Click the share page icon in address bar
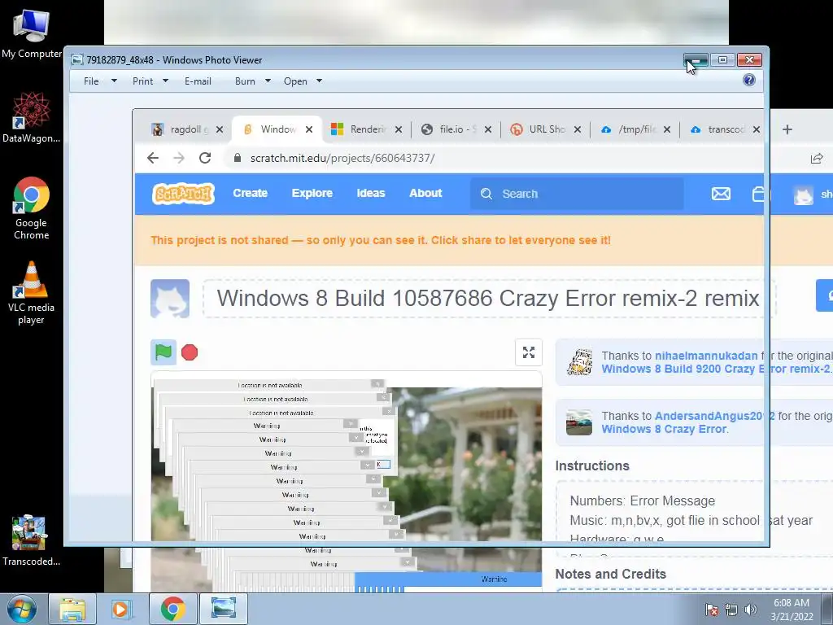 [x=817, y=159]
